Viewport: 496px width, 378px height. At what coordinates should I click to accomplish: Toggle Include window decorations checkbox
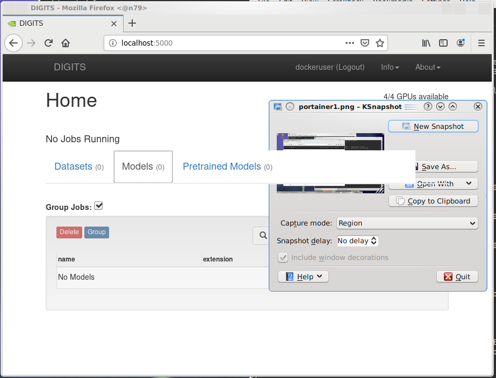(283, 258)
